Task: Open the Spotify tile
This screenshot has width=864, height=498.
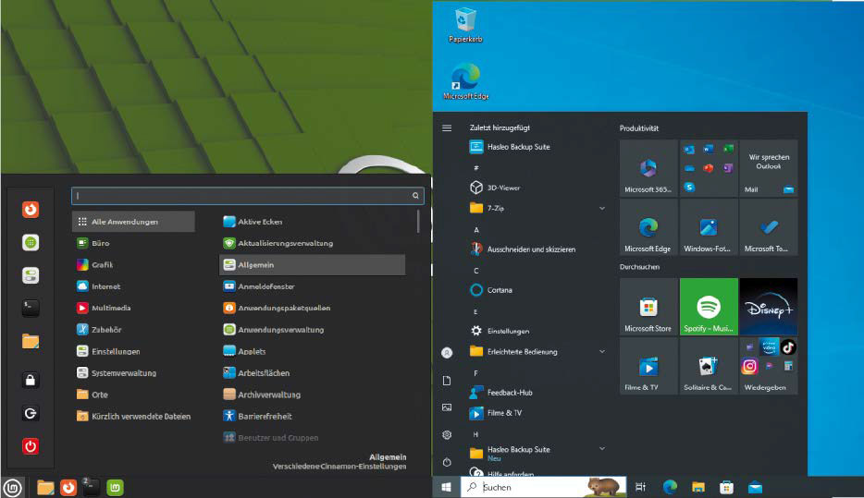Action: click(709, 307)
